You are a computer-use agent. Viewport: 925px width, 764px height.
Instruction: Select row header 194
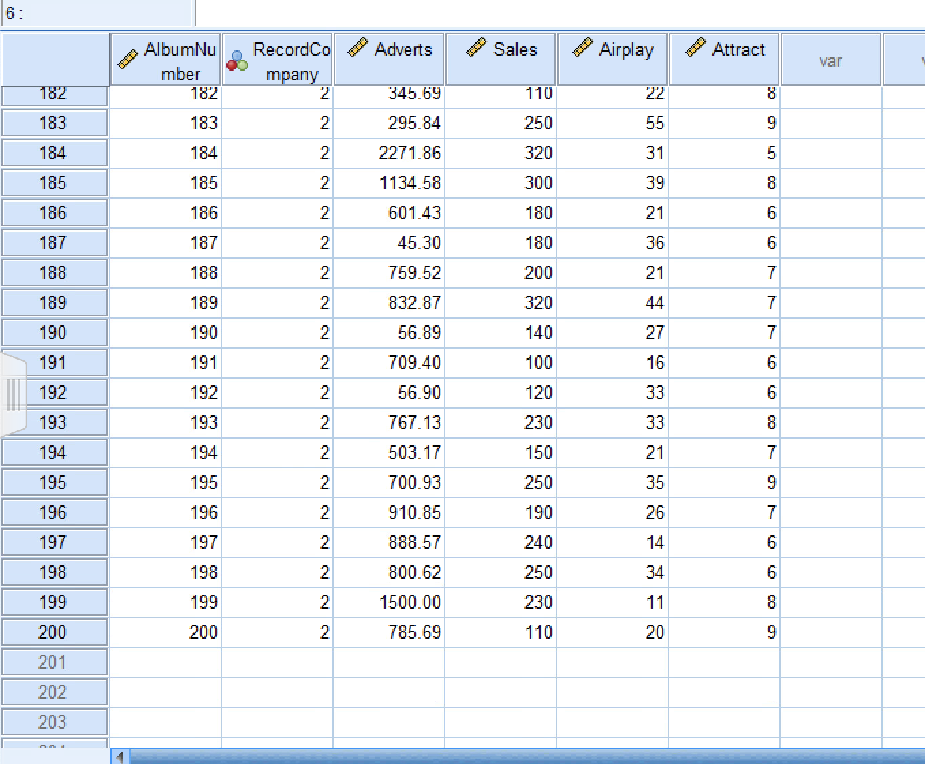tap(54, 453)
